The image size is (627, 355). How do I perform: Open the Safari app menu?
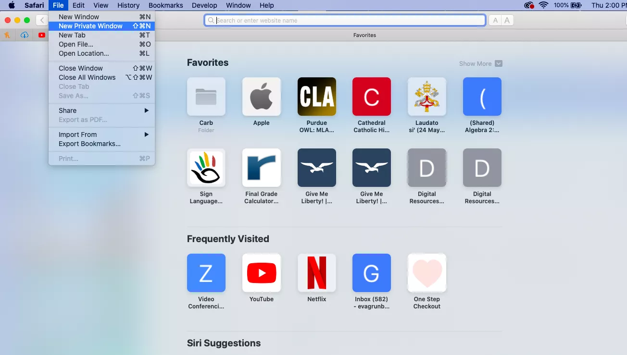34,5
